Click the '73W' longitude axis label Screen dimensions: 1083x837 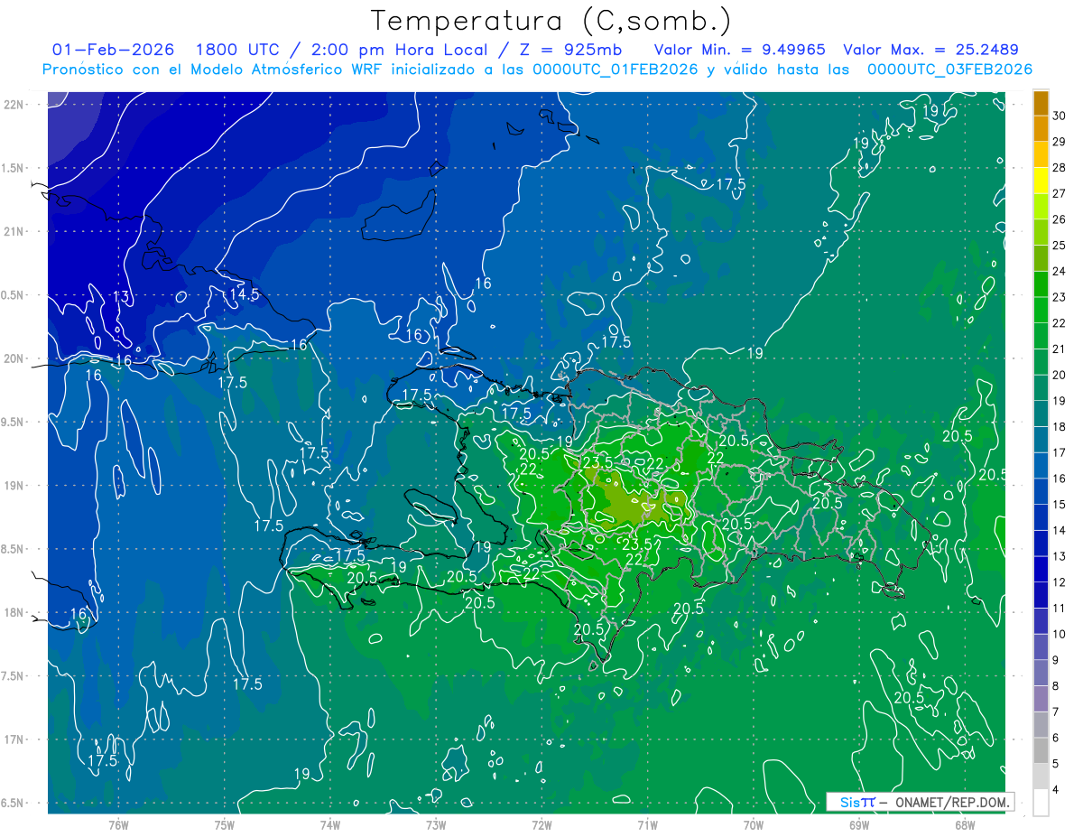(436, 825)
